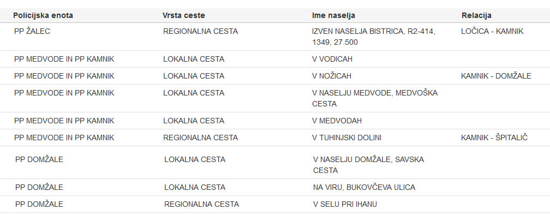Image resolution: width=550 pixels, height=215 pixels.
Task: Click REGIONALNA CESTA in the PP ŽALEC row
Action: point(200,31)
